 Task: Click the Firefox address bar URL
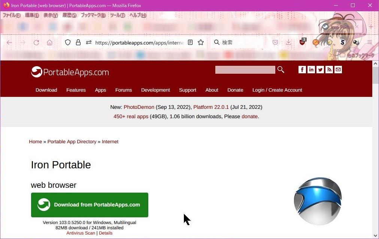click(139, 43)
